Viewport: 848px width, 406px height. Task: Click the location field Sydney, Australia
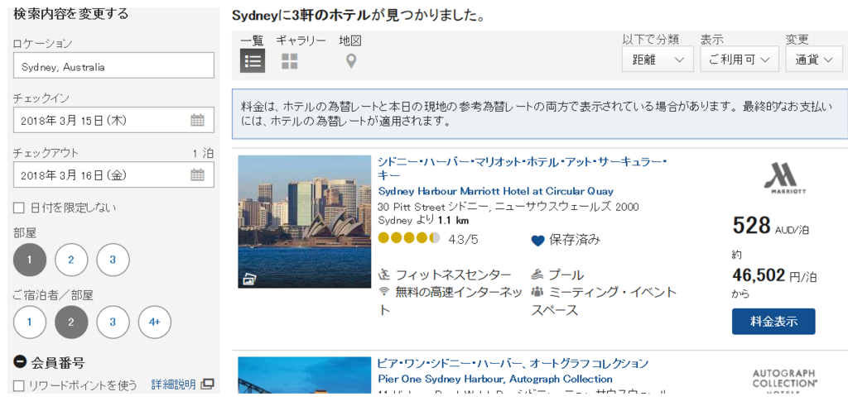click(113, 65)
